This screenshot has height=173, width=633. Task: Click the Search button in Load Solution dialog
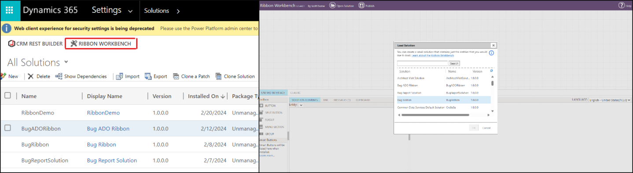tap(454, 63)
